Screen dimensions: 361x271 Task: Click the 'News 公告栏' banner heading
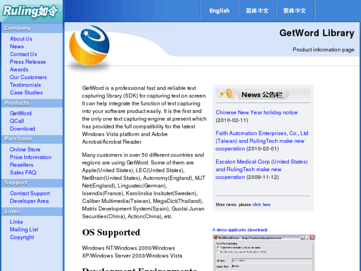click(262, 94)
